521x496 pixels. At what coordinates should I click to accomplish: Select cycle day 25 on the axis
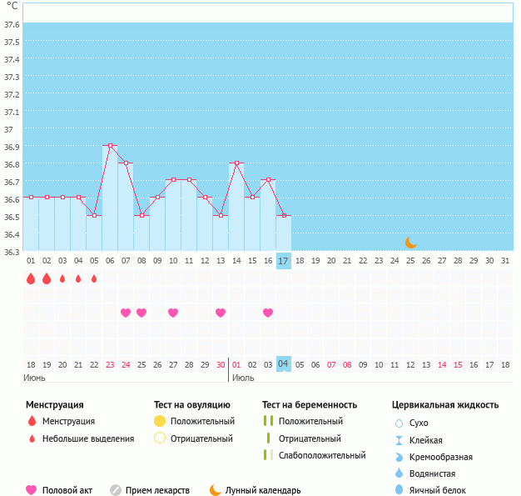(x=409, y=261)
